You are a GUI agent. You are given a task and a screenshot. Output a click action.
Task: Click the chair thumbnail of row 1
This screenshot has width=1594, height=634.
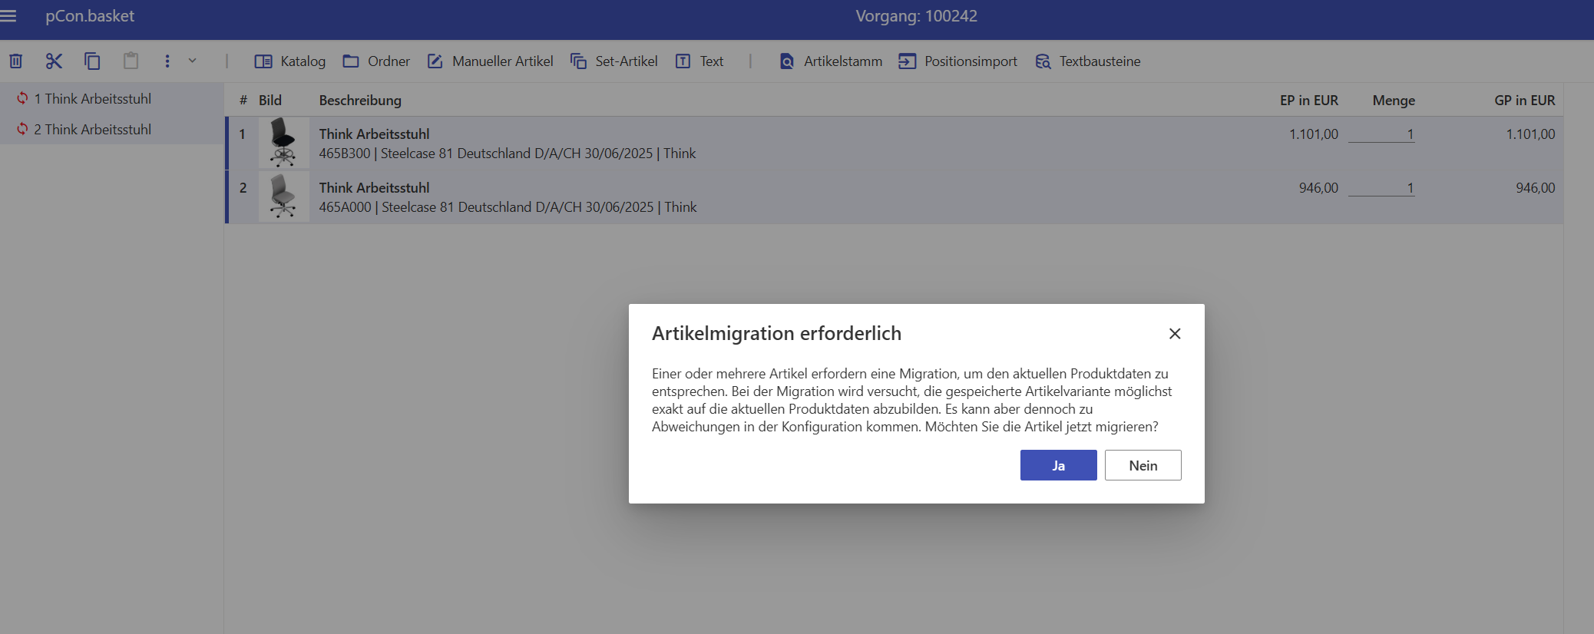pyautogui.click(x=283, y=143)
